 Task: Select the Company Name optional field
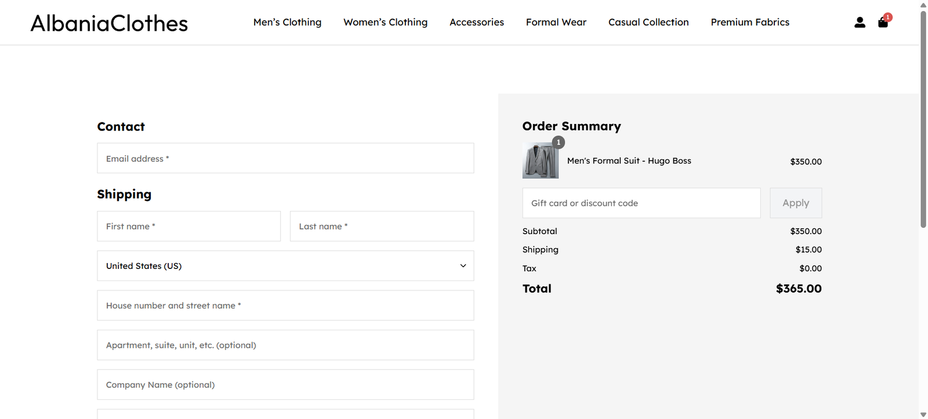click(x=285, y=385)
